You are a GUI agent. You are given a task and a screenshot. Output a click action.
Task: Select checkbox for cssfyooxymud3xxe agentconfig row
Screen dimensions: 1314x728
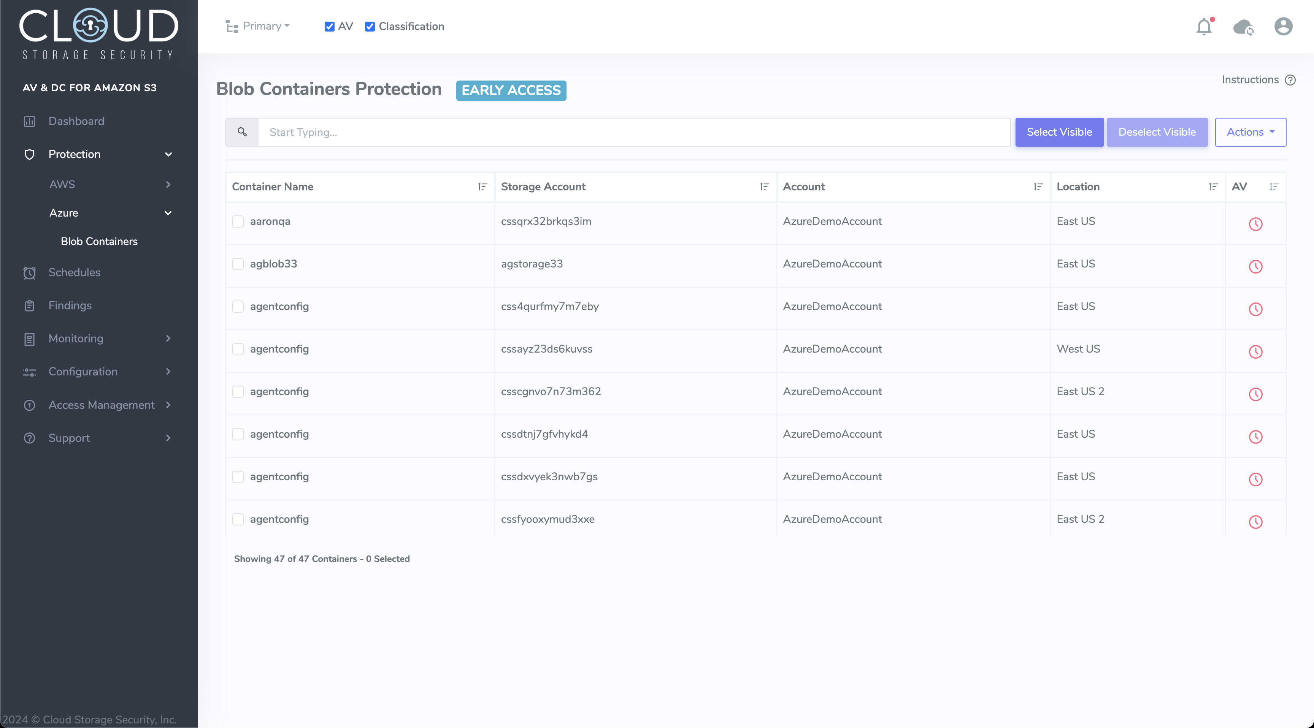click(238, 519)
